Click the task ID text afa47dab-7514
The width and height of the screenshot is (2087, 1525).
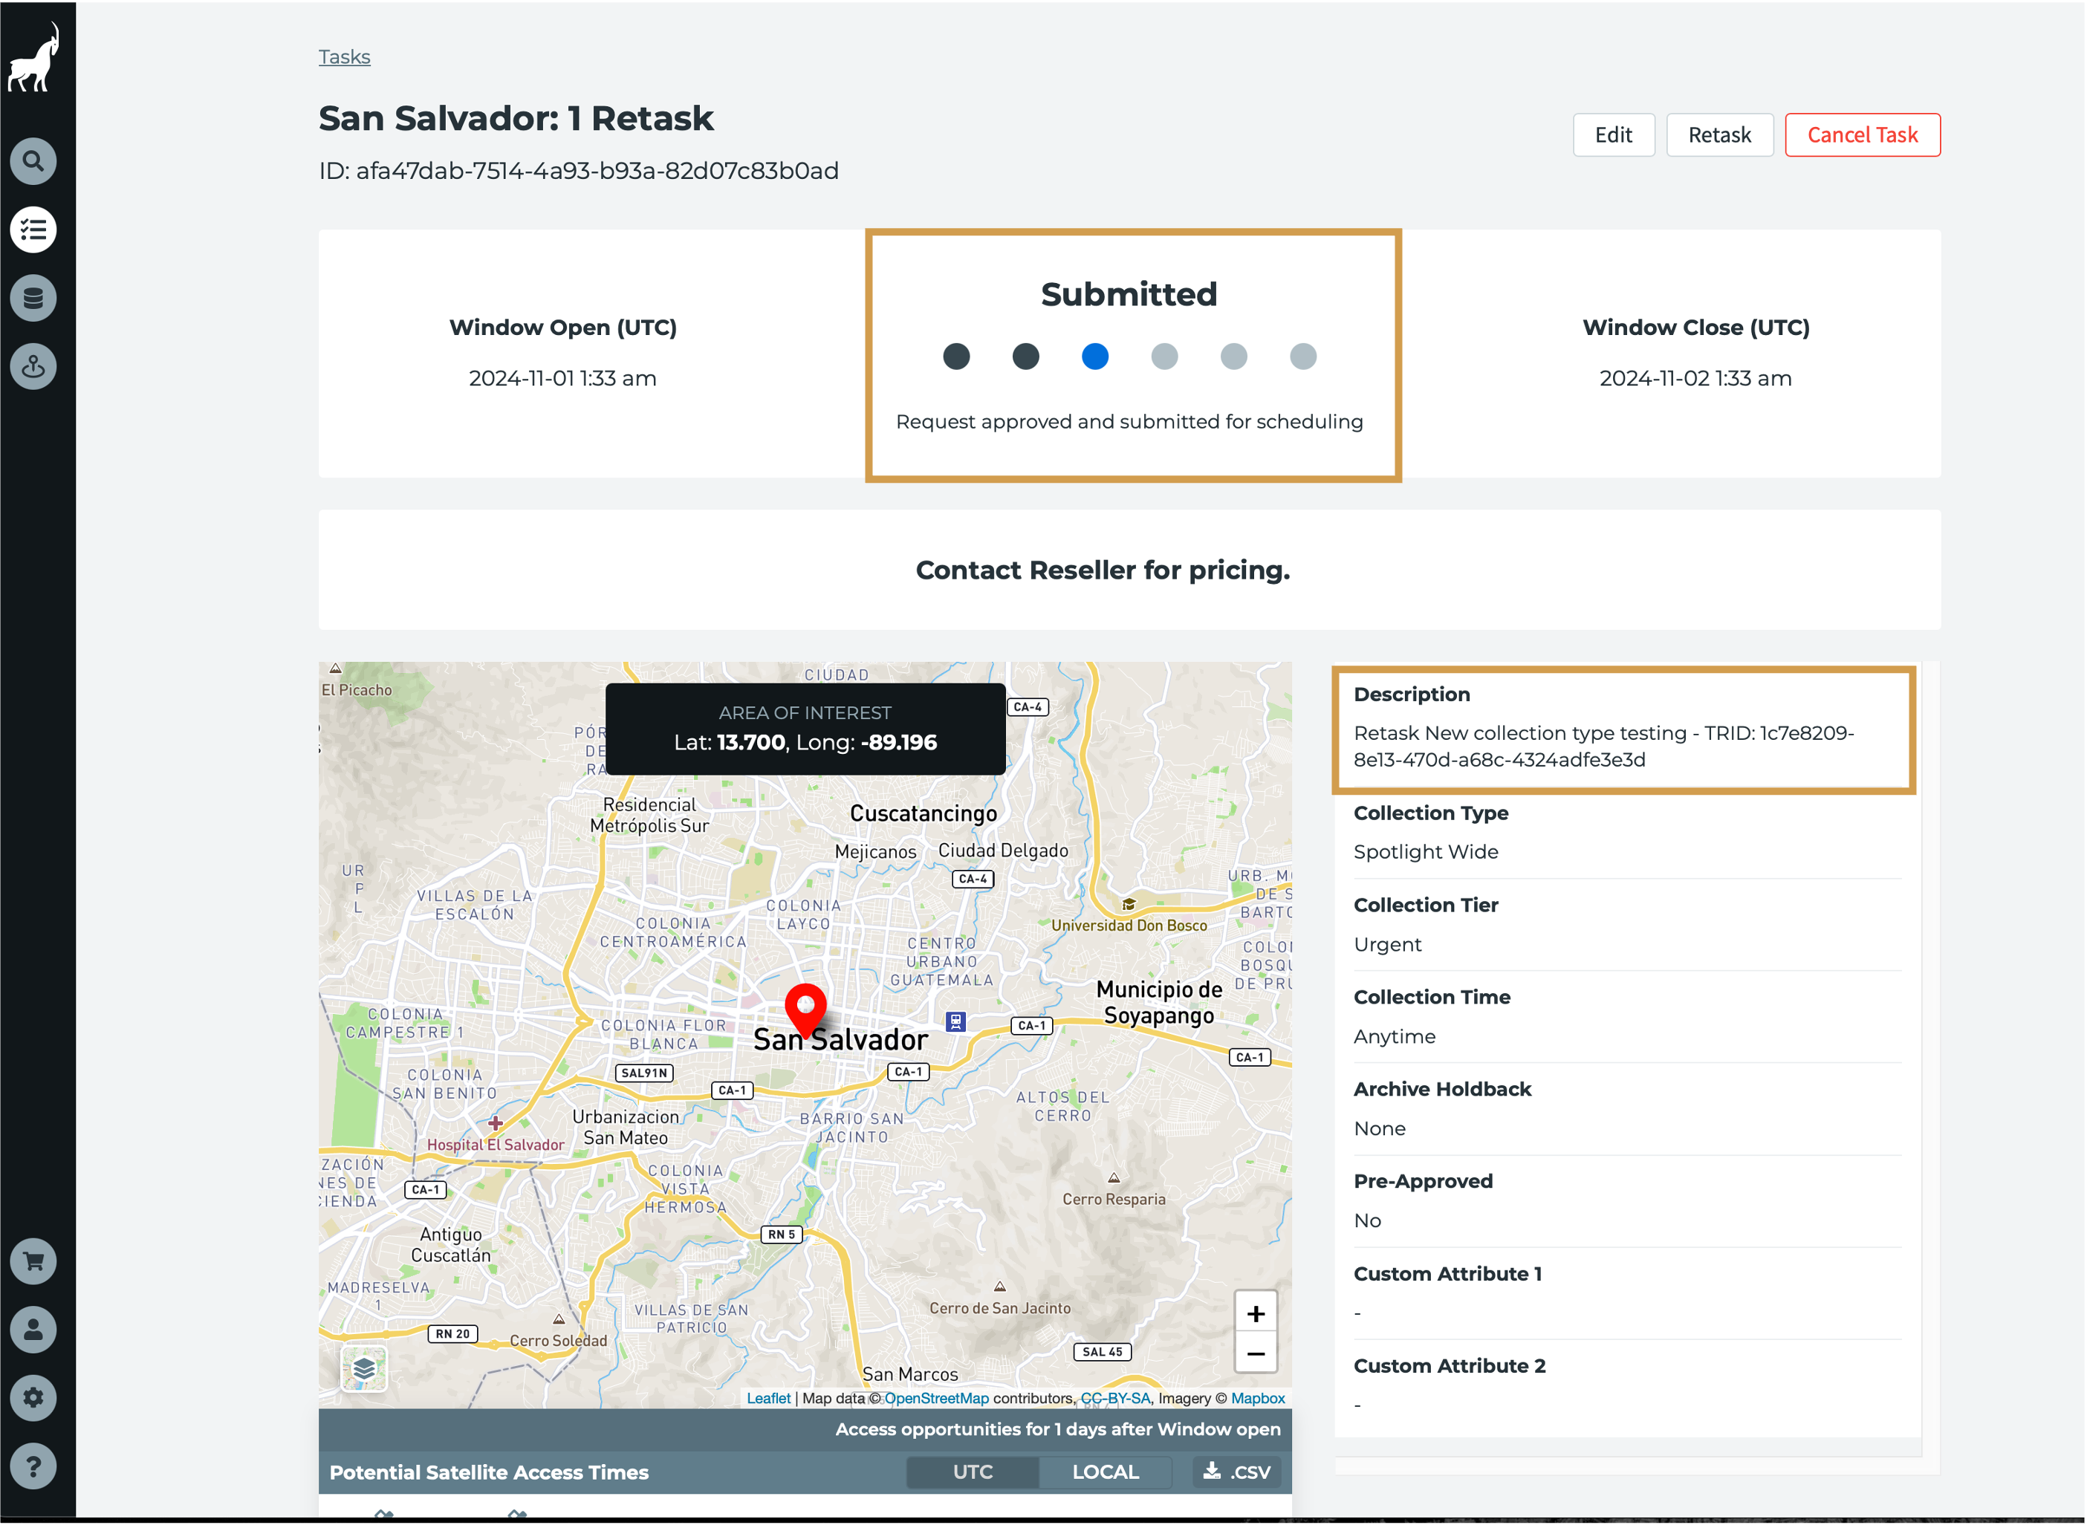pos(579,171)
